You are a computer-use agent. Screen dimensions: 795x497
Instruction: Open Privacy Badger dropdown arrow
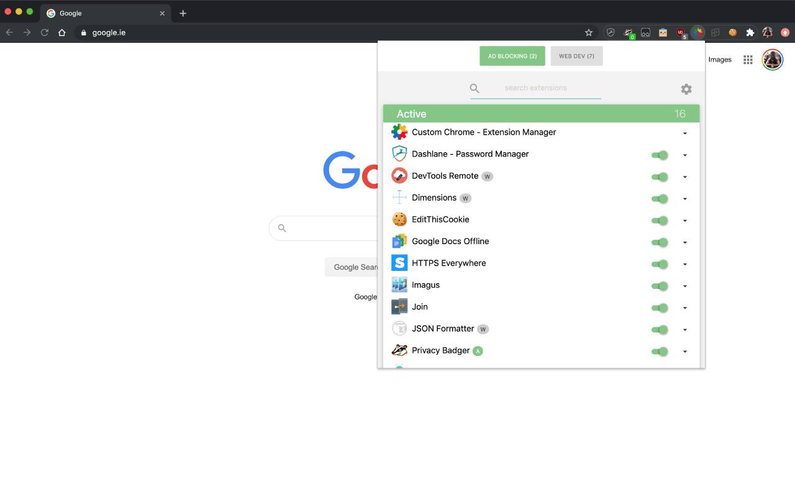pyautogui.click(x=685, y=352)
